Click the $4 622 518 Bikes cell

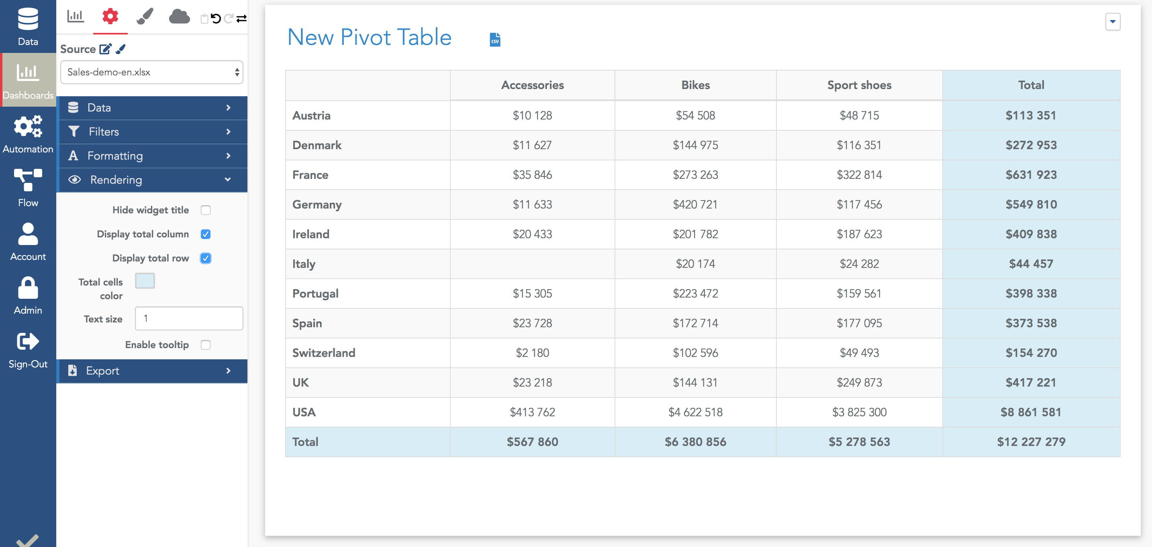click(695, 412)
